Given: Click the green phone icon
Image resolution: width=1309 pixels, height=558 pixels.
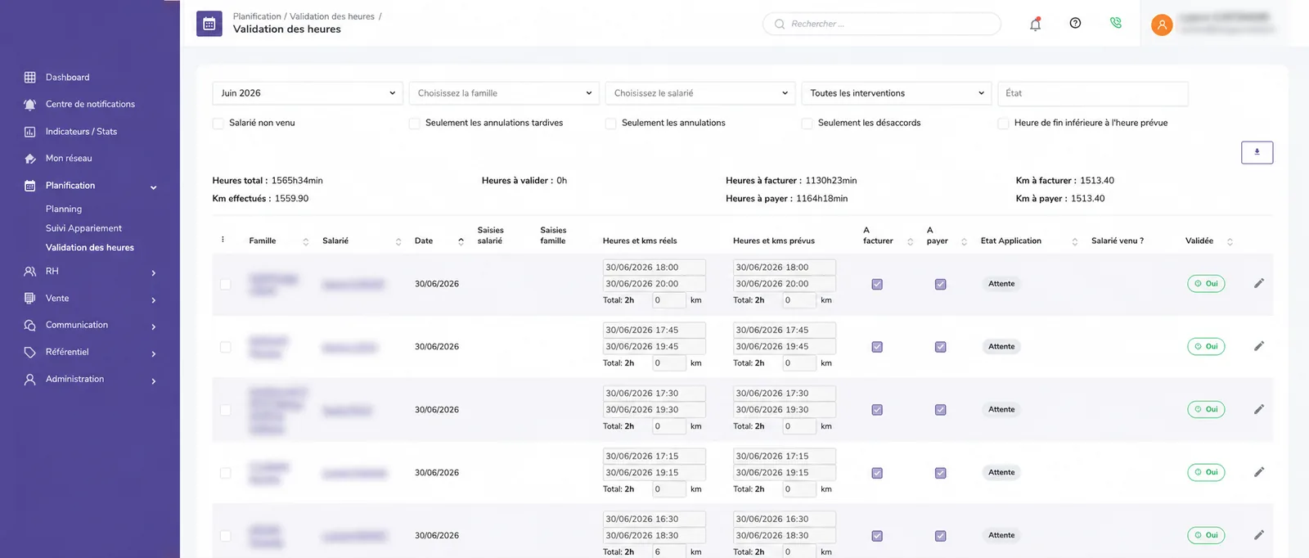Looking at the screenshot, I should click(1116, 23).
